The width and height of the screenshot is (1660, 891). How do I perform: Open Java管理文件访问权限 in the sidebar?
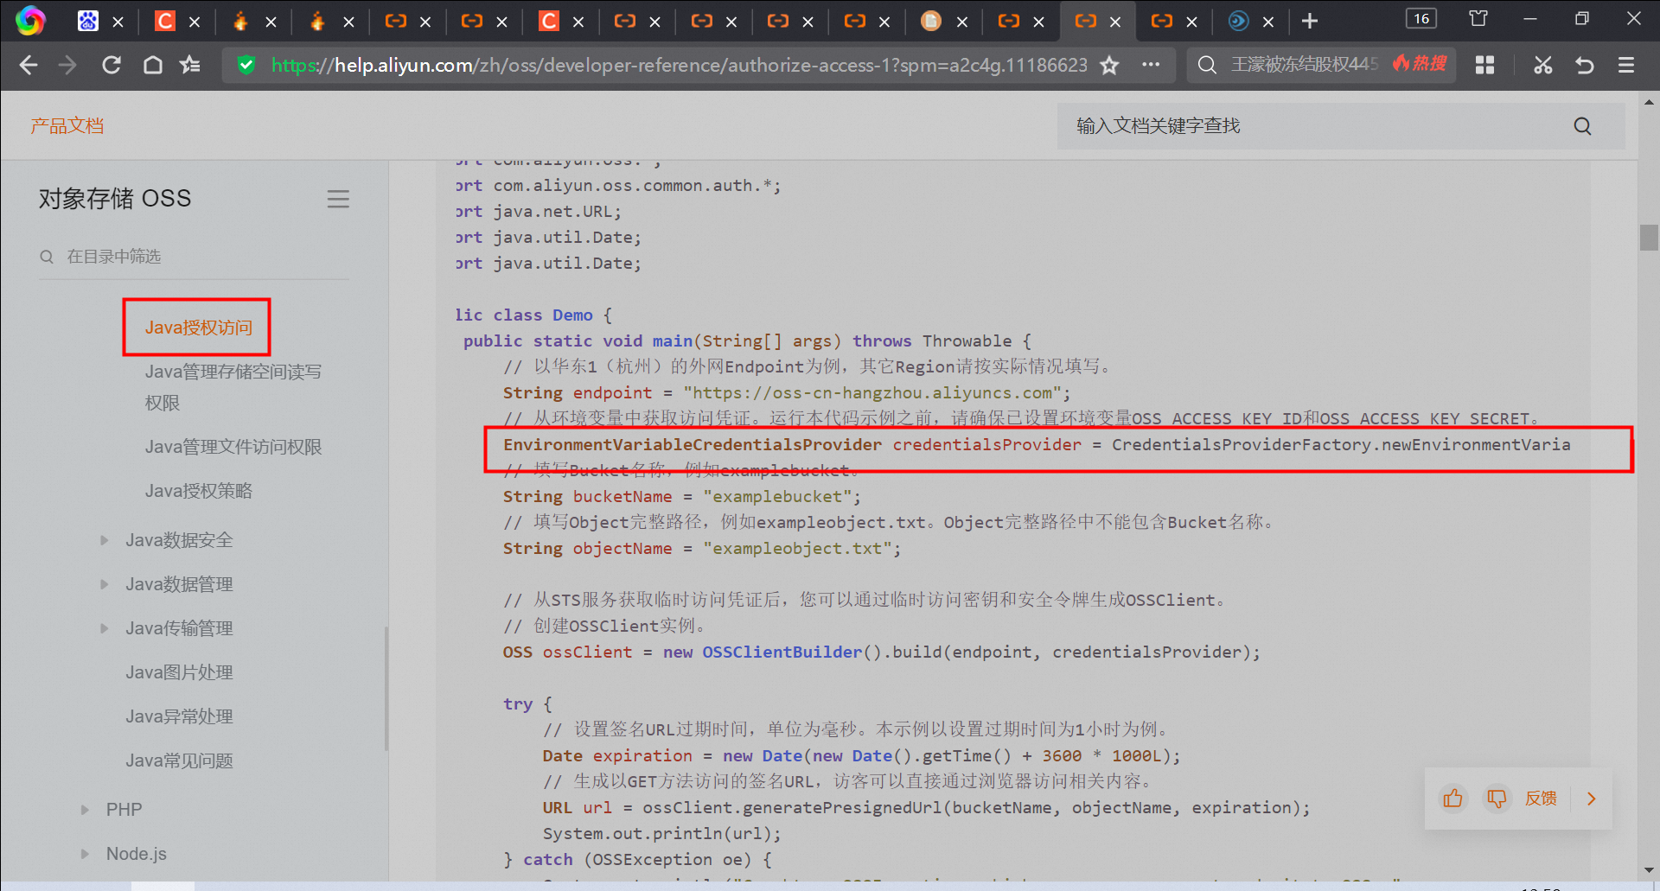[x=233, y=447]
